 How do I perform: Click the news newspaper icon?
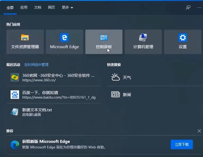click(x=116, y=94)
